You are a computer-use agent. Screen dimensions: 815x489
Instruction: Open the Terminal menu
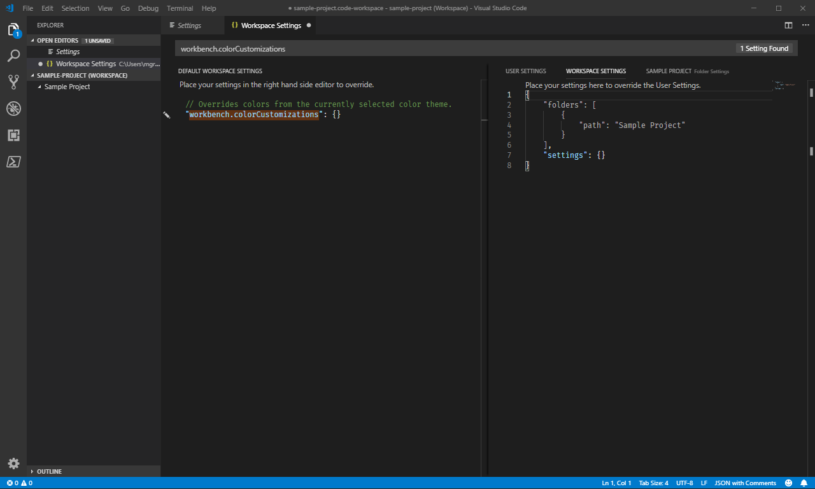(180, 8)
